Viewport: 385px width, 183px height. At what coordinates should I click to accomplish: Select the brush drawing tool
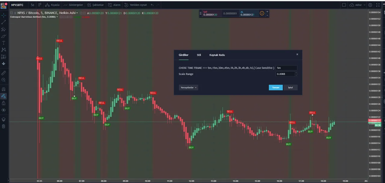click(x=4, y=36)
